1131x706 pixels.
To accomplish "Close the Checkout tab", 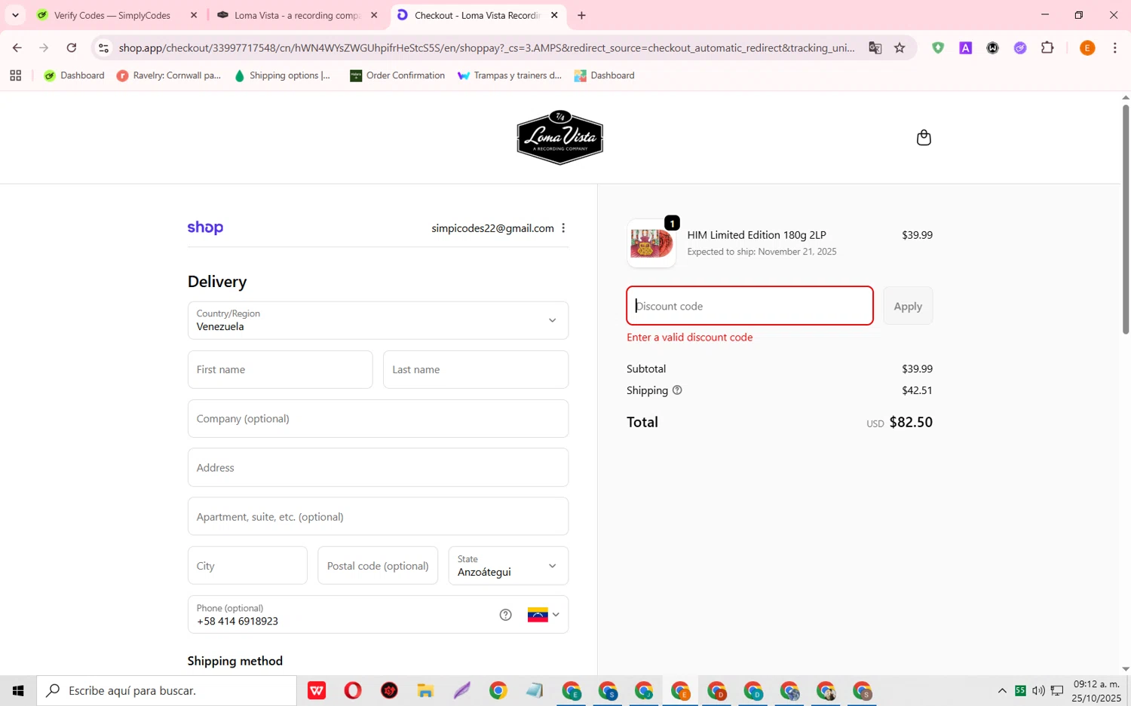I will click(x=554, y=15).
